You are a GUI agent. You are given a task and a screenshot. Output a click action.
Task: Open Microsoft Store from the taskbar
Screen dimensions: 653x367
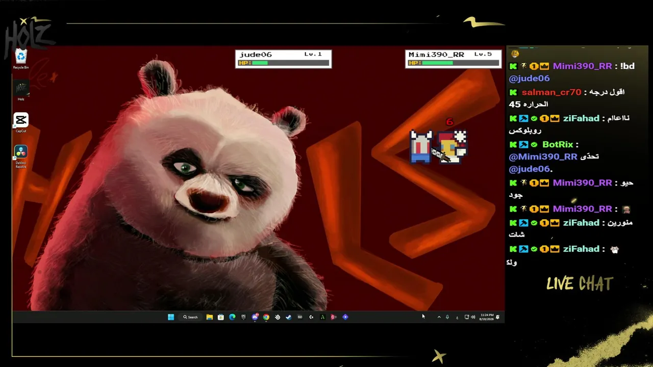tap(221, 317)
